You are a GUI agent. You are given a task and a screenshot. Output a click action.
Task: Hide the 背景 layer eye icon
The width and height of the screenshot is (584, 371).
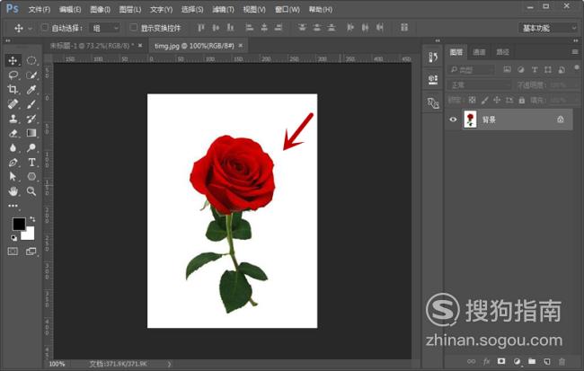(x=453, y=119)
